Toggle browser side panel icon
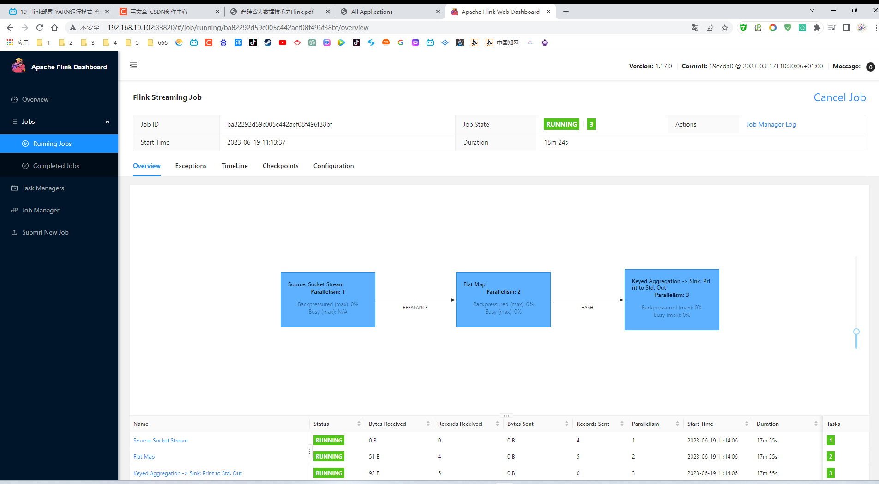 point(847,28)
